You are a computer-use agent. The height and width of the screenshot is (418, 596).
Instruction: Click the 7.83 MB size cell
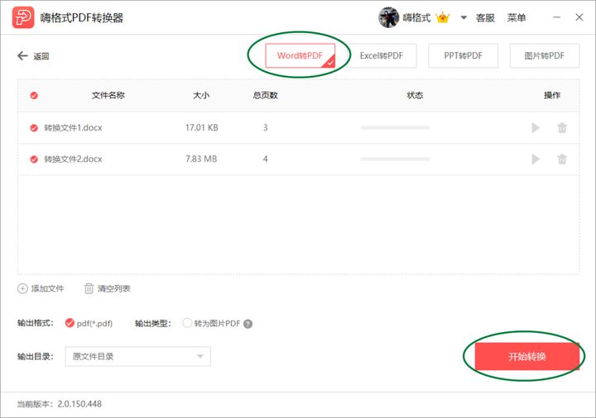[x=201, y=159]
